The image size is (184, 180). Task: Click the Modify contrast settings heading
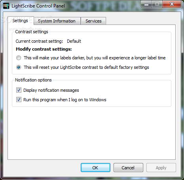[x=44, y=49]
